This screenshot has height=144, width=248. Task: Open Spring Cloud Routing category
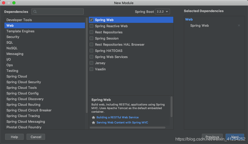pos(45,104)
